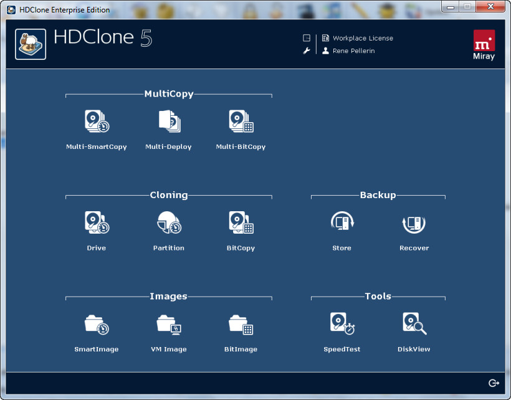Click the DiskView label
This screenshot has height=400, width=511.
click(x=414, y=349)
